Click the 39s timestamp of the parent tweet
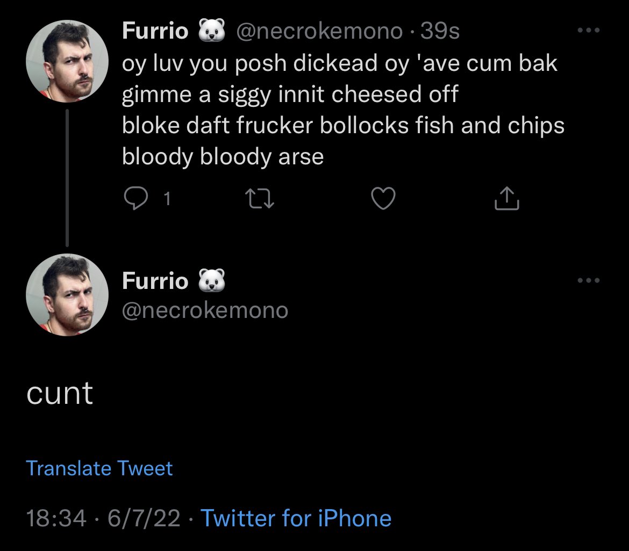Screen dimensions: 629x551 pyautogui.click(x=440, y=31)
